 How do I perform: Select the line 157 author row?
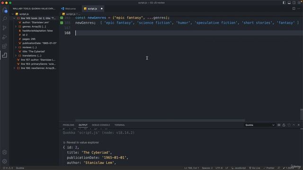coord(34,60)
